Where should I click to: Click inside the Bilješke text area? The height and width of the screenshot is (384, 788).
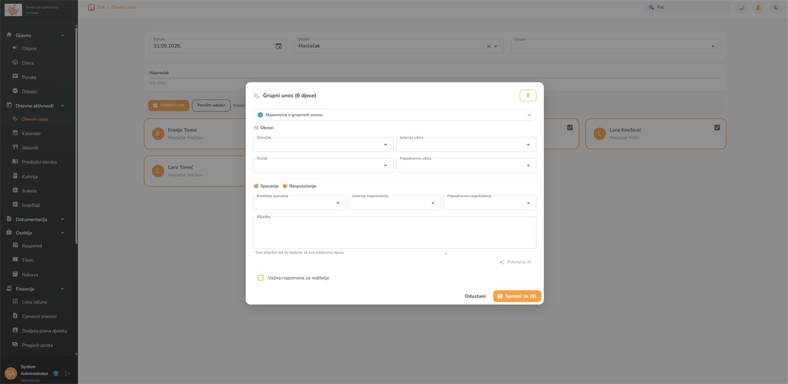[x=394, y=232]
